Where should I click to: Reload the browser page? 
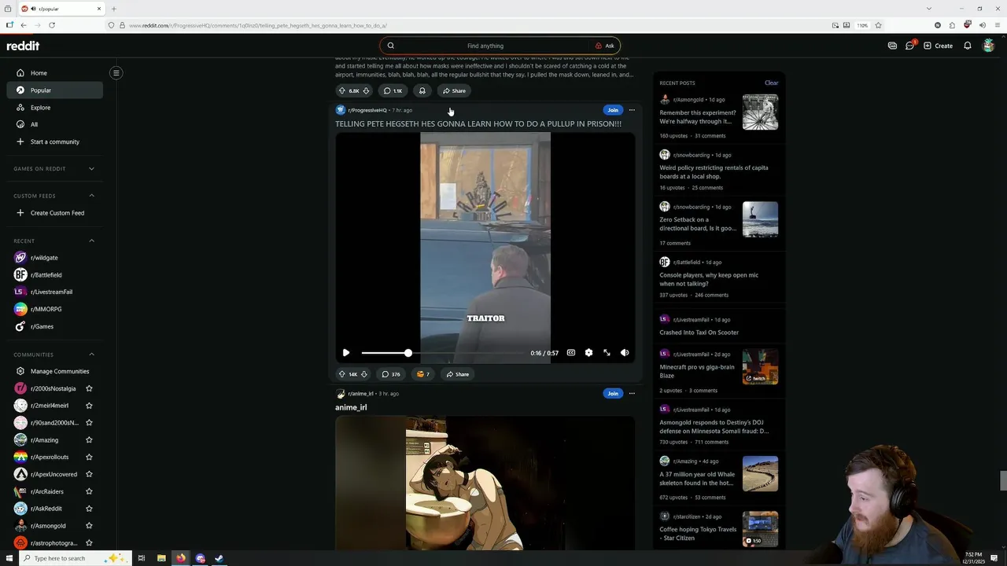[52, 25]
